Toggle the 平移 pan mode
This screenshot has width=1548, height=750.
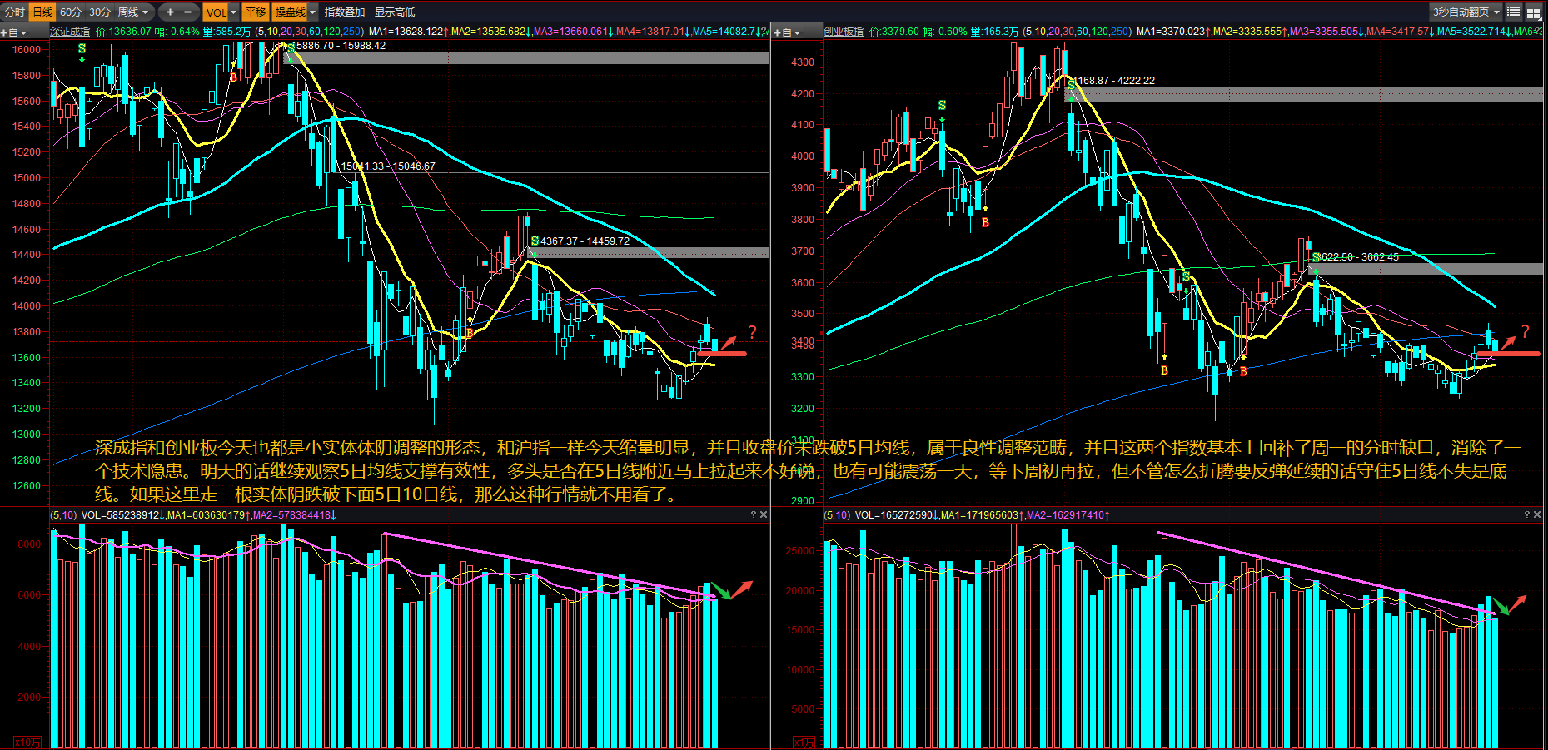(256, 12)
